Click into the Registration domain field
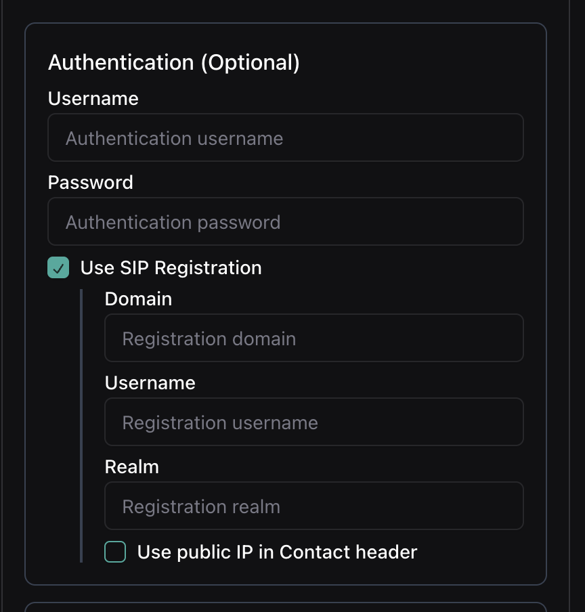The height and width of the screenshot is (612, 585). [x=313, y=338]
